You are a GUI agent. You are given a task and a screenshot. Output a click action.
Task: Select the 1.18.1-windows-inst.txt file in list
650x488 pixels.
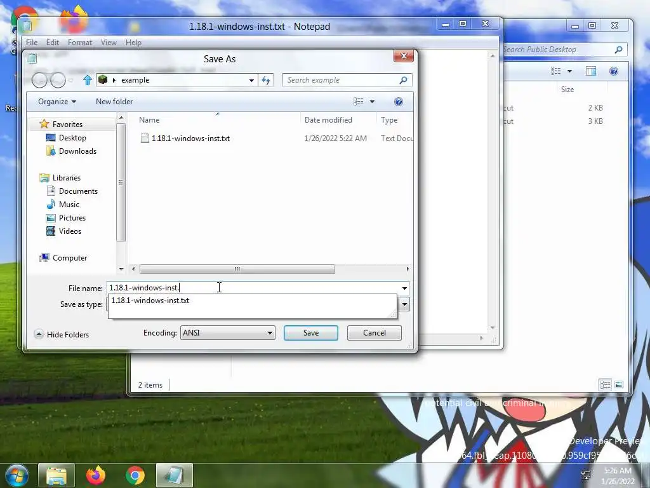click(190, 138)
